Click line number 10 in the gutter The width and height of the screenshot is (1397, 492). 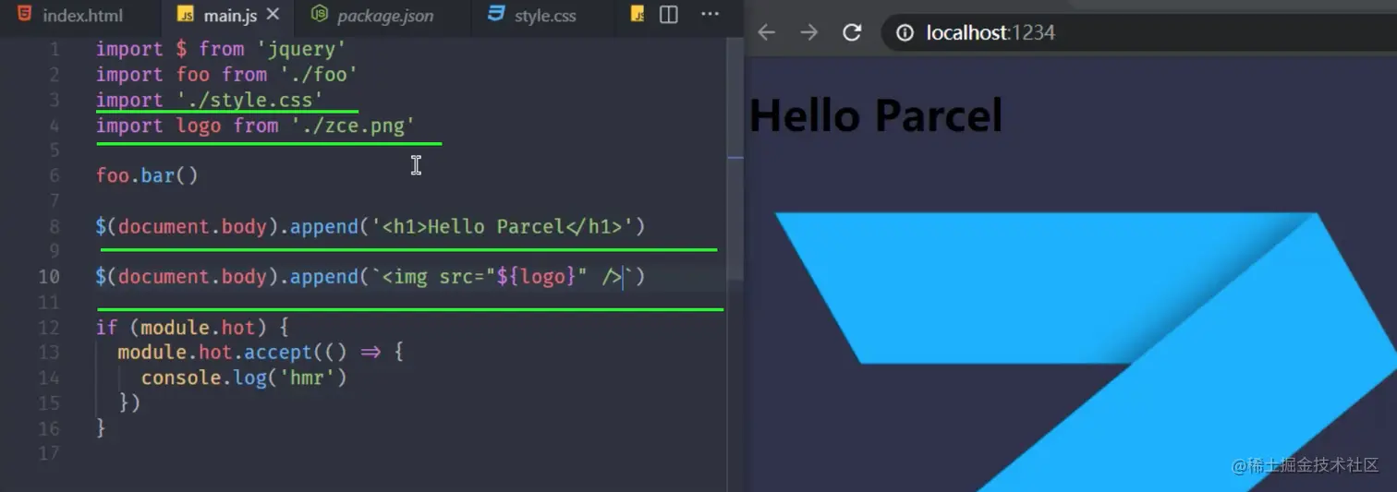(x=49, y=277)
